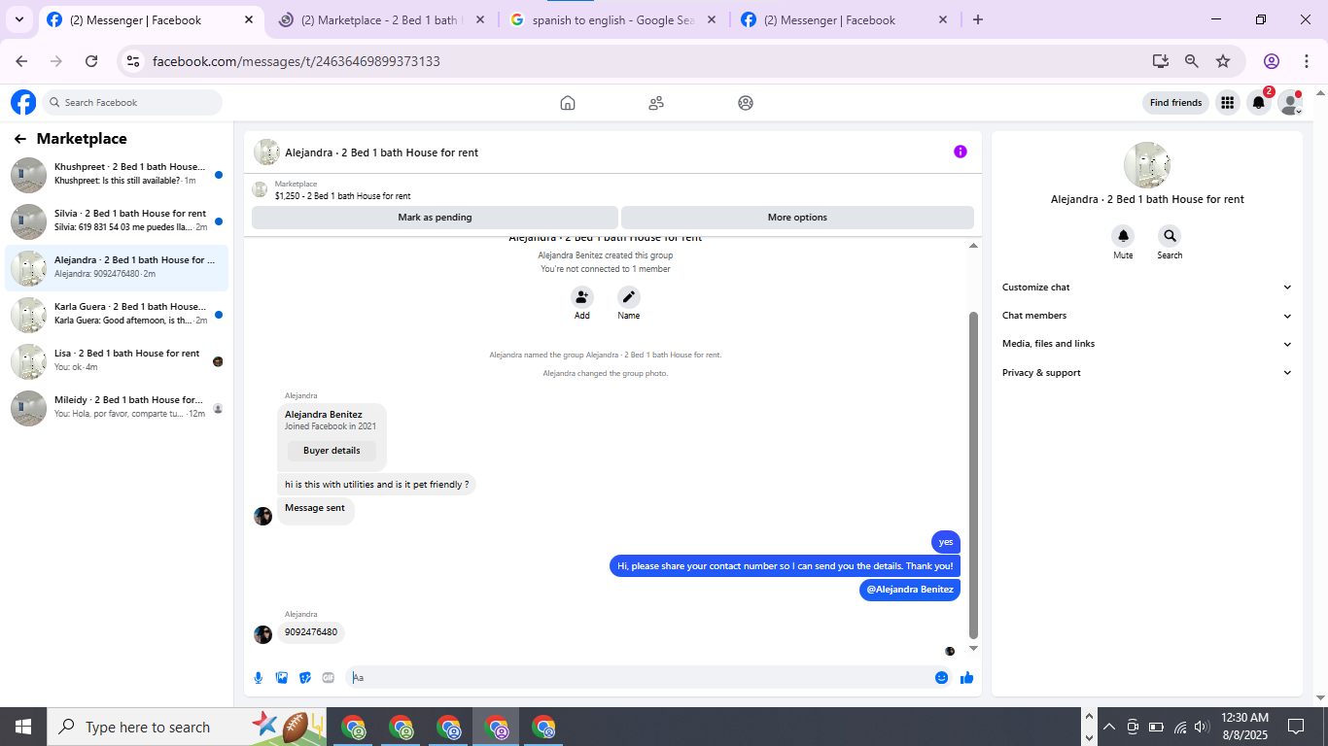Choose a GIF icon
1328x746 pixels.
[x=329, y=678]
